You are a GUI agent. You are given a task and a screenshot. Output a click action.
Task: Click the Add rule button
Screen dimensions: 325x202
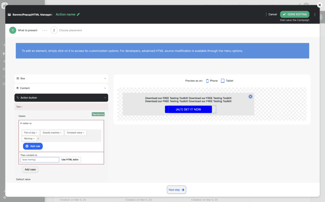click(x=33, y=146)
